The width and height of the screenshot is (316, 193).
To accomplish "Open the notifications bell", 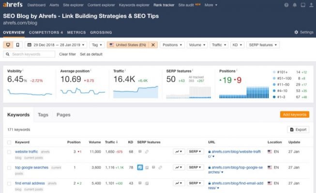I will [x=294, y=5].
